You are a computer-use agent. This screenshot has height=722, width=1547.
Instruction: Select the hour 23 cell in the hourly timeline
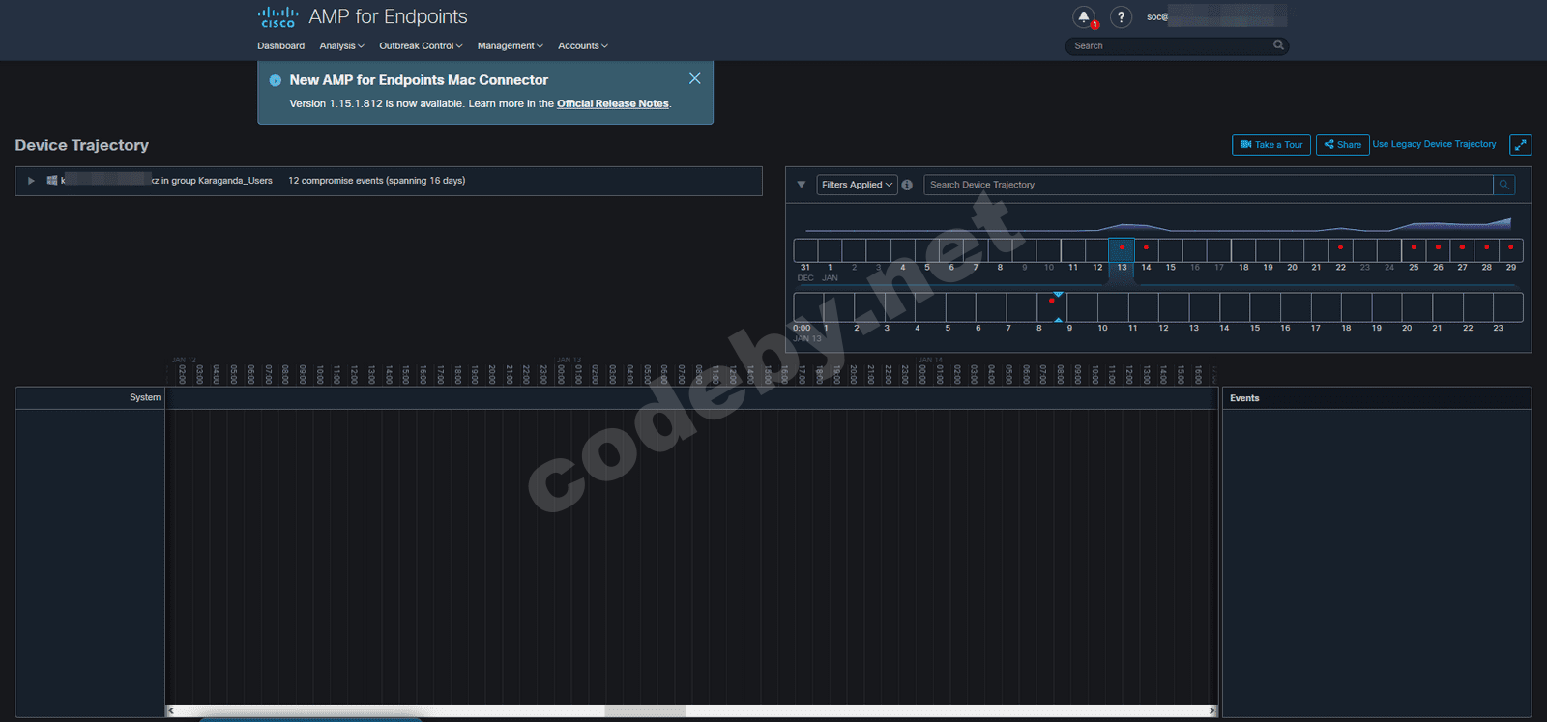point(1508,307)
